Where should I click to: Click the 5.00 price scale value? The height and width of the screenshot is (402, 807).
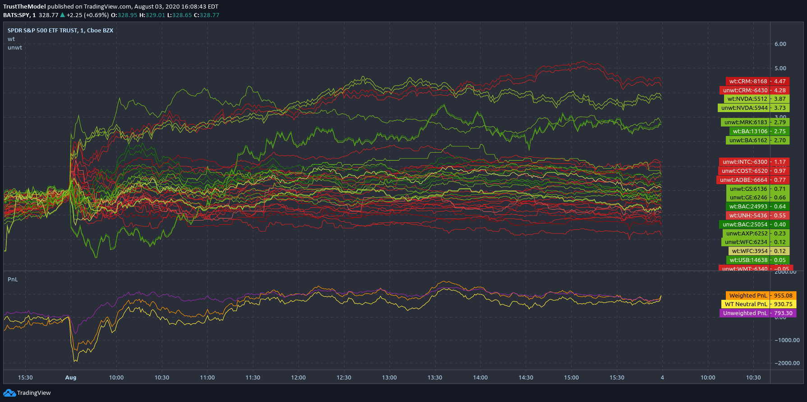pyautogui.click(x=780, y=68)
